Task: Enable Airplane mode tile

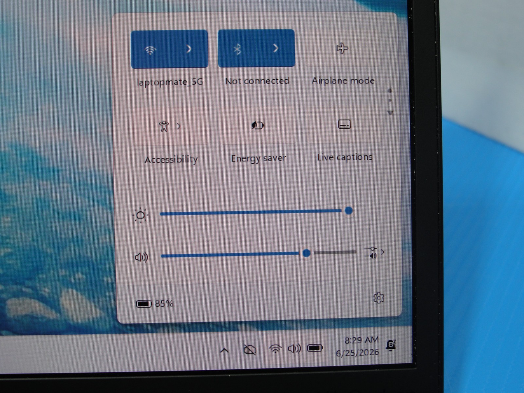Action: click(x=343, y=48)
